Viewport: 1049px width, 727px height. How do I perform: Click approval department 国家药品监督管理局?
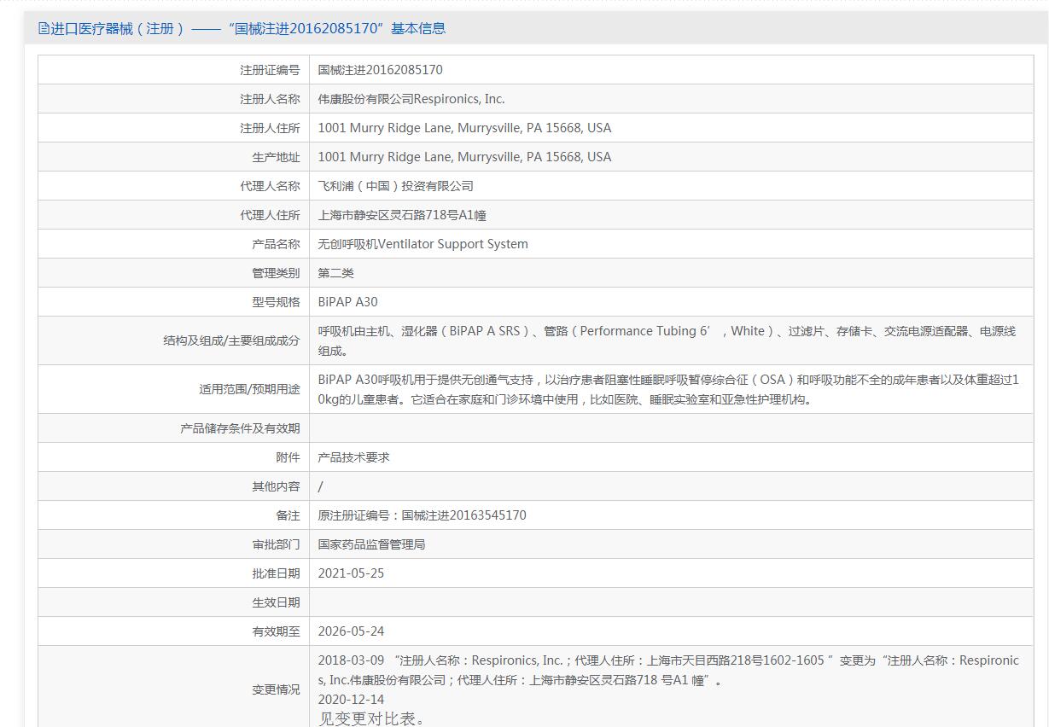click(371, 544)
